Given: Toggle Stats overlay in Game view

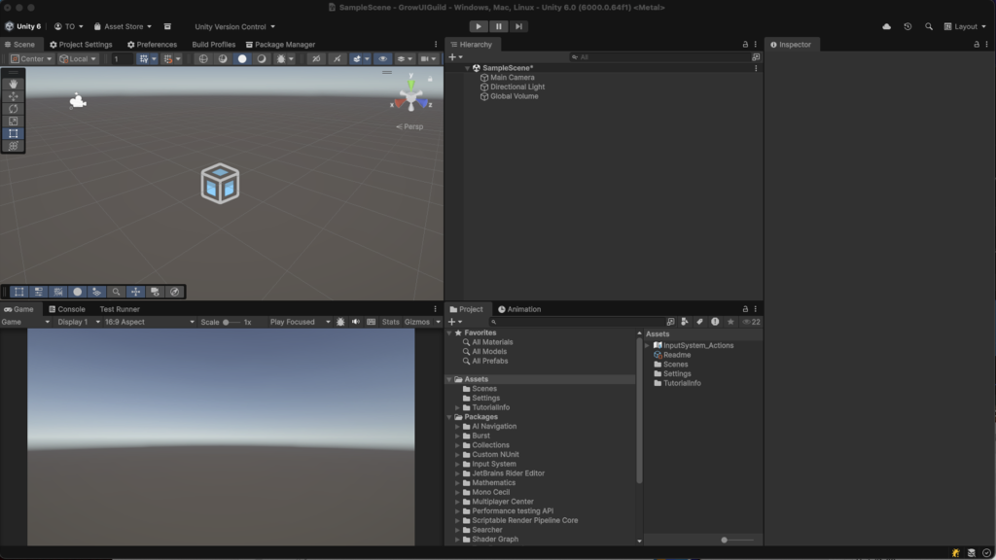Looking at the screenshot, I should (x=390, y=322).
